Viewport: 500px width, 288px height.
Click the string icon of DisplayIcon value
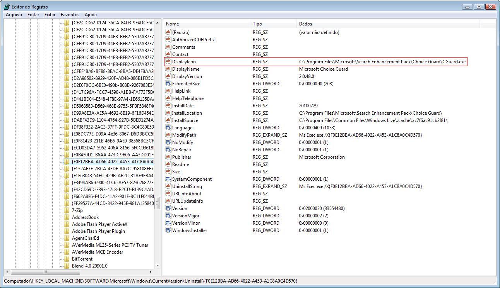[168, 61]
